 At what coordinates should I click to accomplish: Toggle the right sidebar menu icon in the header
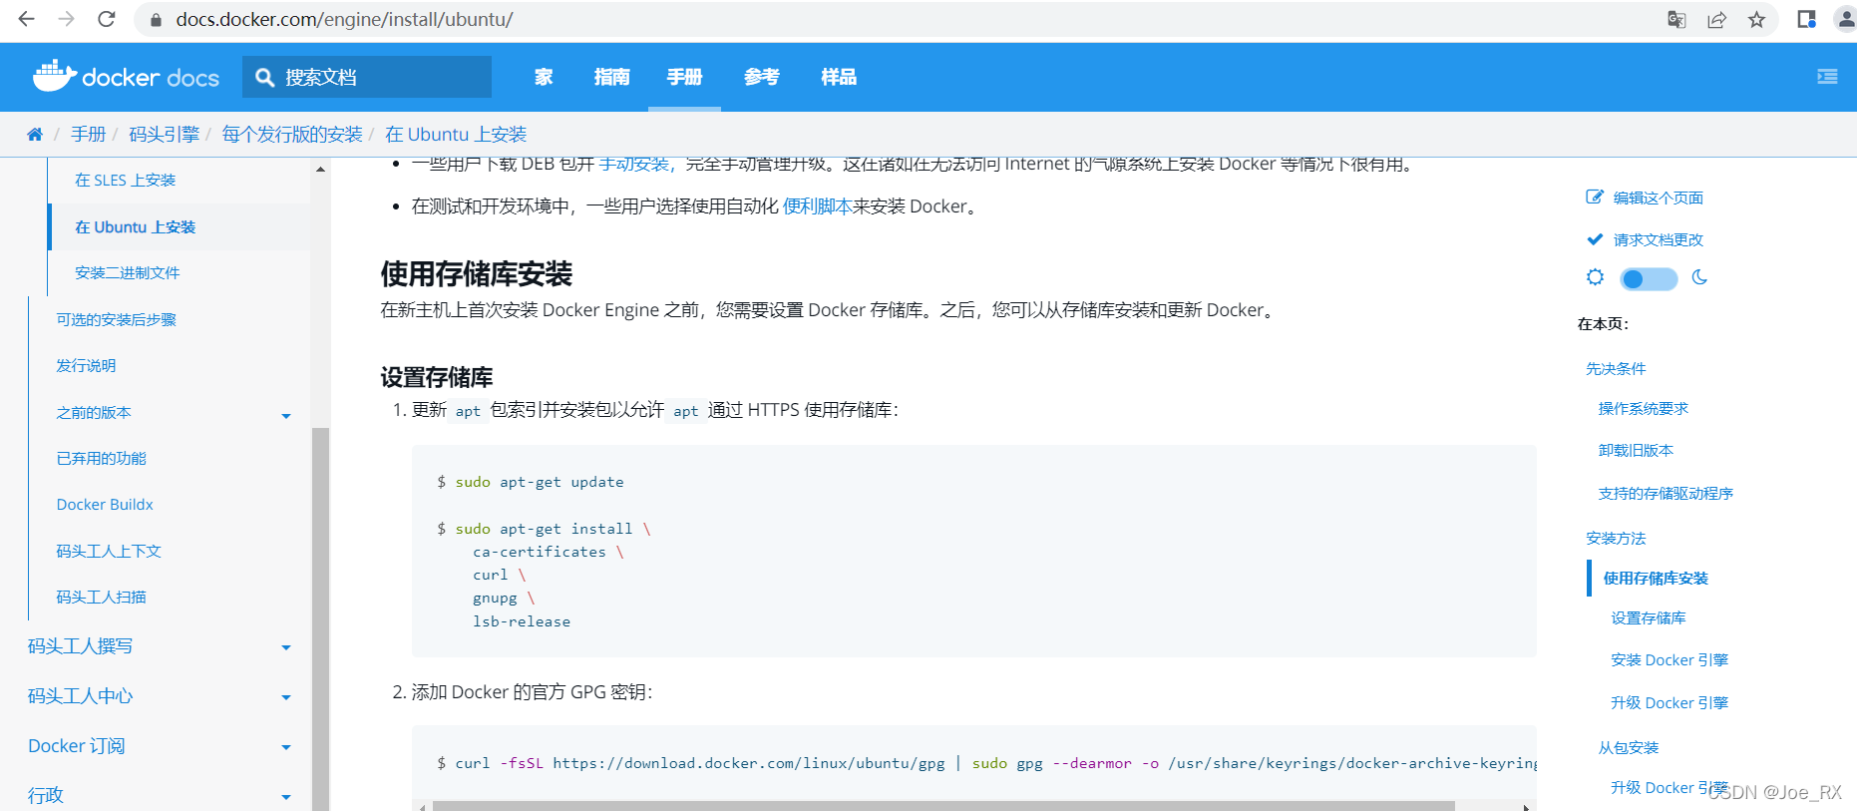click(1827, 77)
